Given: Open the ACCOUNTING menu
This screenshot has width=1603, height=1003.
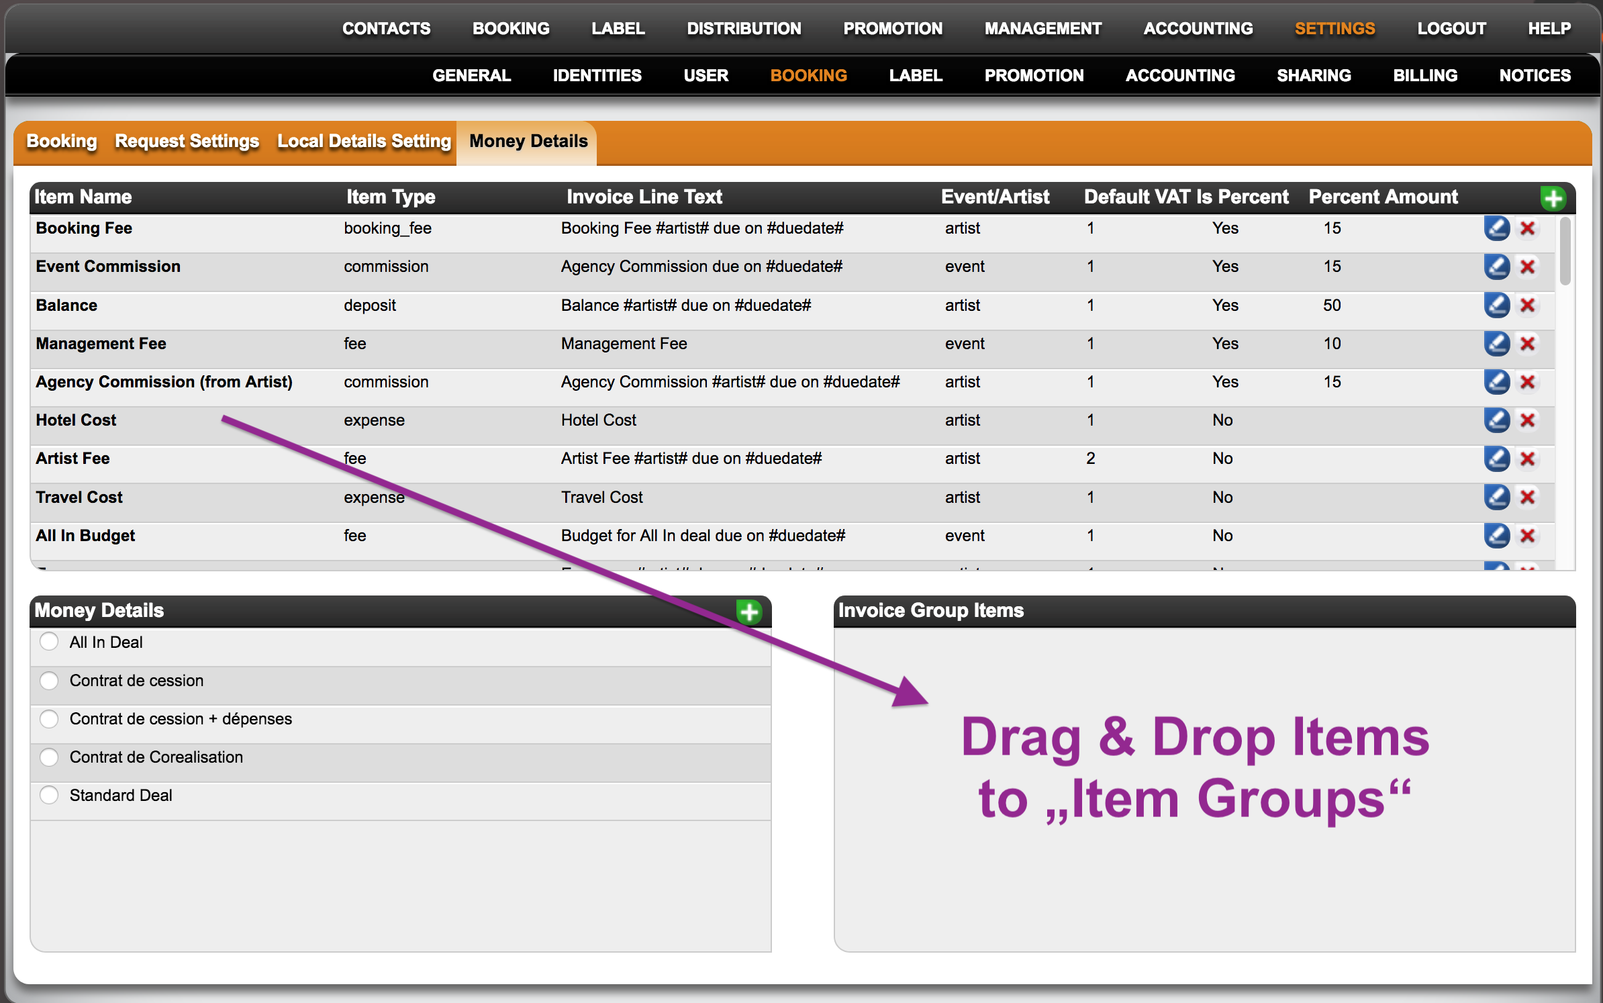Looking at the screenshot, I should (x=1198, y=28).
